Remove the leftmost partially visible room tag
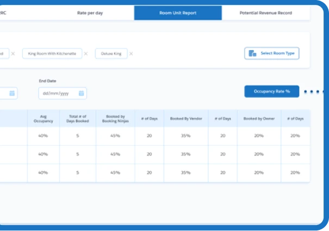 coord(13,54)
